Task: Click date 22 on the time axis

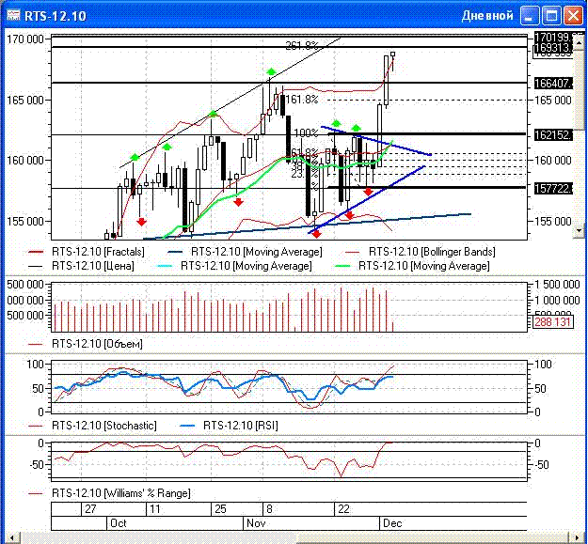Action: point(343,509)
